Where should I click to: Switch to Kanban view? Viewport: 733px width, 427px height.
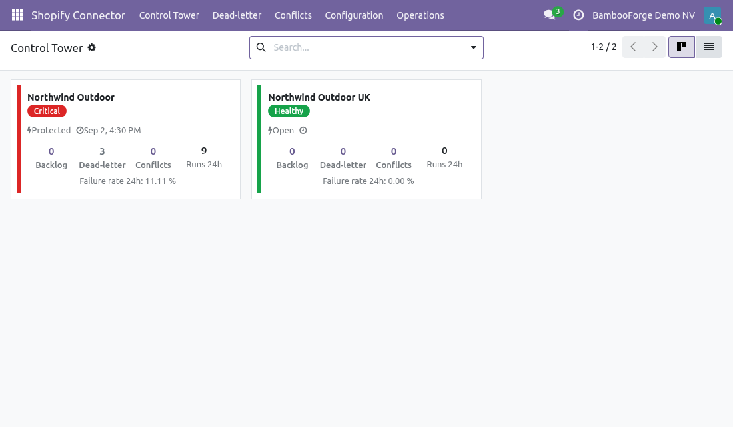click(x=682, y=47)
